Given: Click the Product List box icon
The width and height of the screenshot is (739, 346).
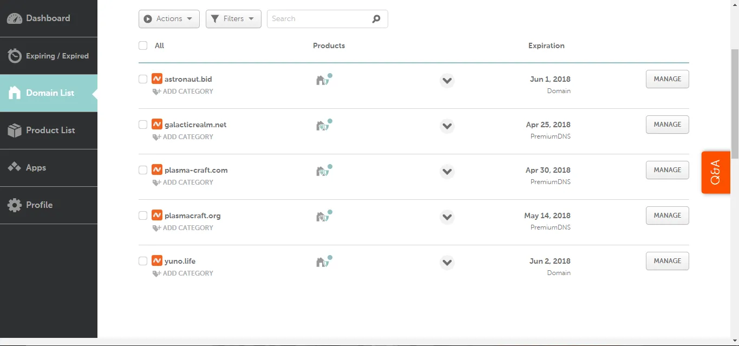Looking at the screenshot, I should click(x=15, y=130).
